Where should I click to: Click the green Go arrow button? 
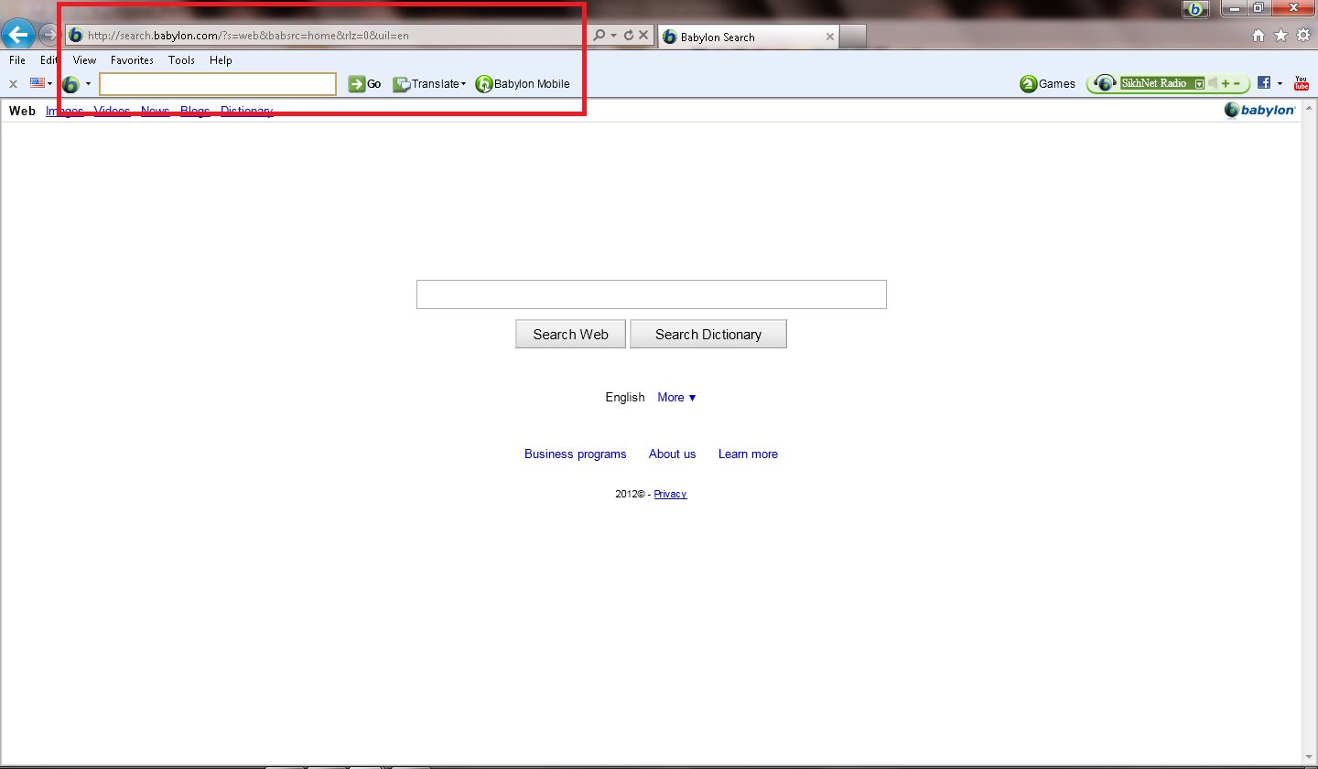pyautogui.click(x=364, y=84)
